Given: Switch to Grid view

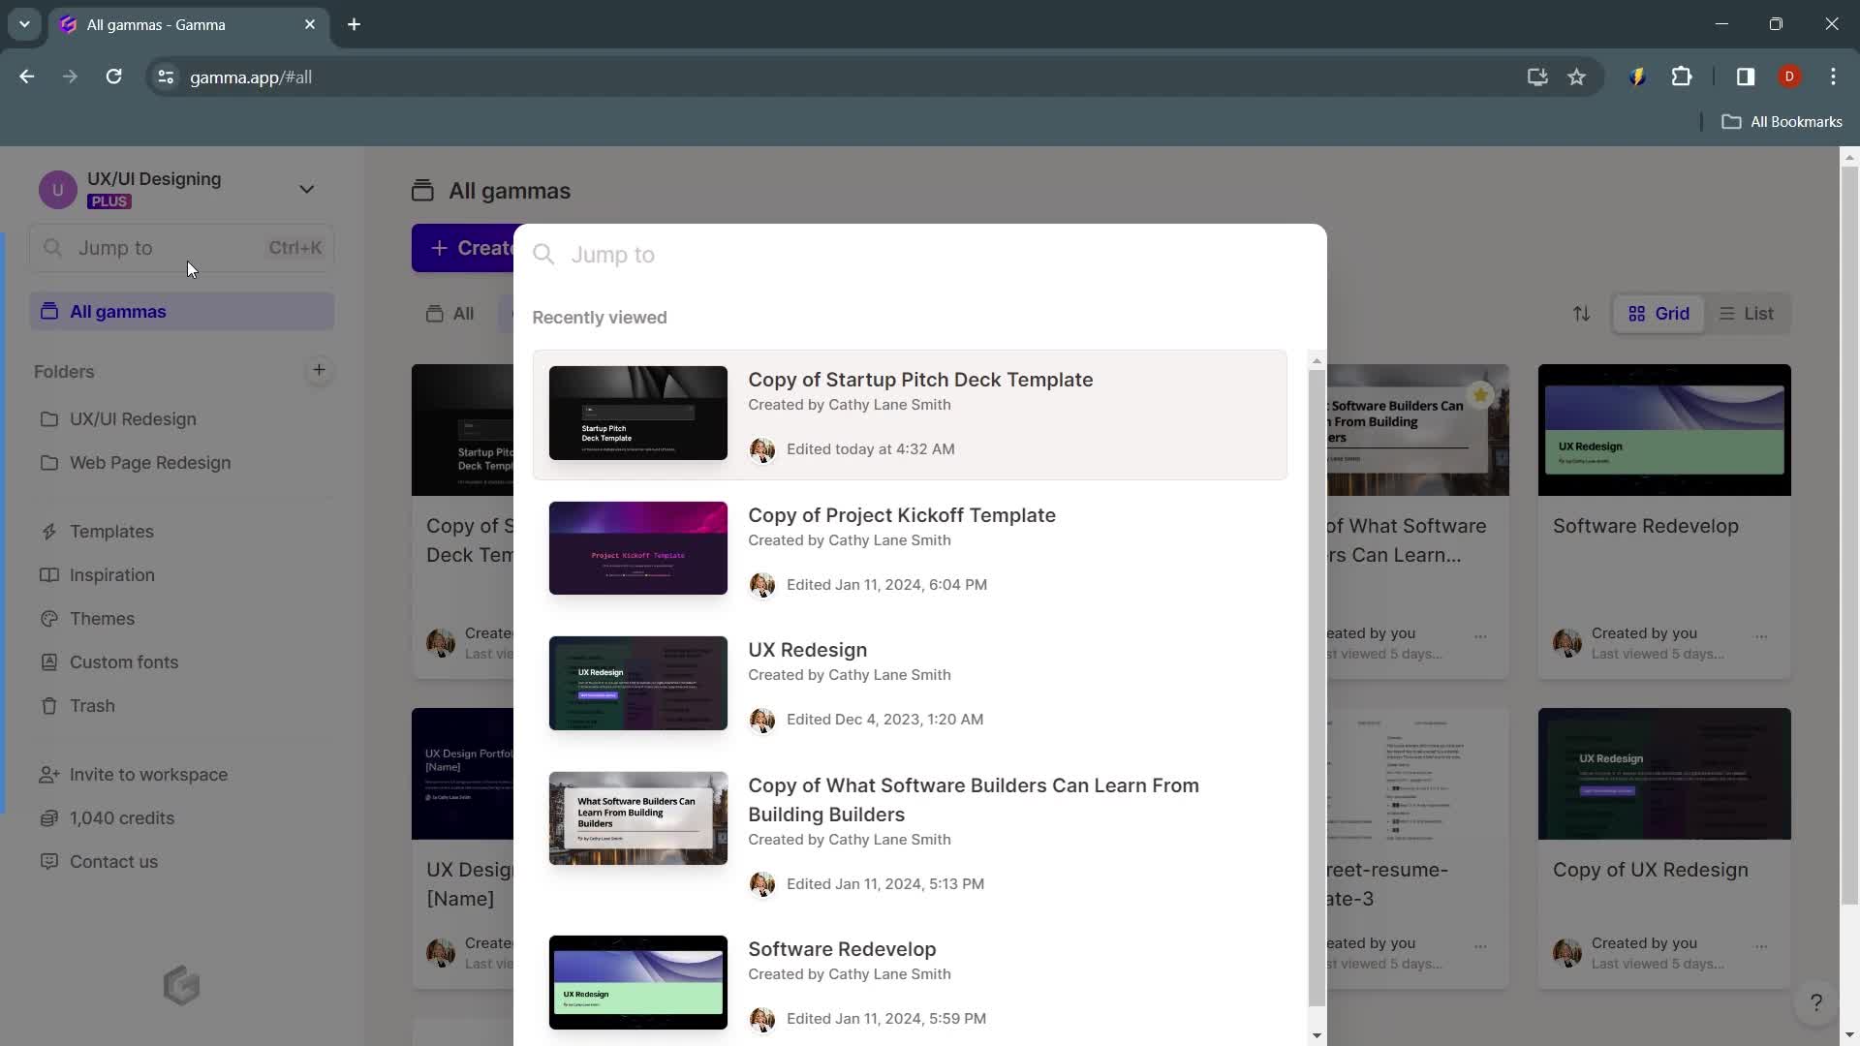Looking at the screenshot, I should [1658, 314].
